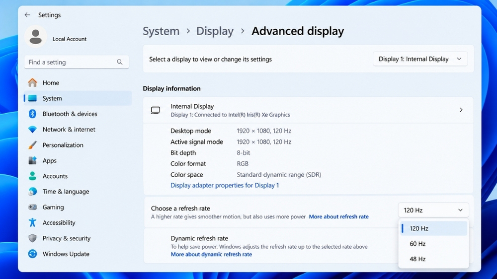Click the back arrow next to Settings
Screen dimensions: 497x279
point(27,15)
